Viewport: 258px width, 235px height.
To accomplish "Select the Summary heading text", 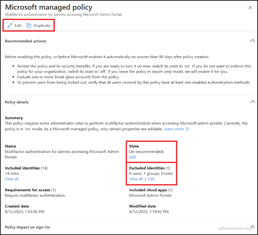I will click(14, 118).
